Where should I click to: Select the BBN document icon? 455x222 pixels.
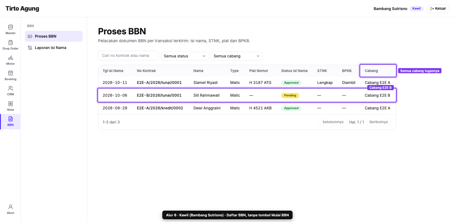pyautogui.click(x=11, y=119)
